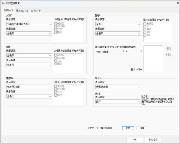The width and height of the screenshot is (180, 144).
Task: Tick the XYZ fluid checkbox
Action: tap(145, 35)
